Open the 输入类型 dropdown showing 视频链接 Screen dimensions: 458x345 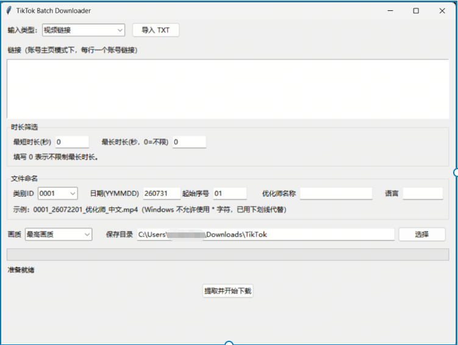84,30
